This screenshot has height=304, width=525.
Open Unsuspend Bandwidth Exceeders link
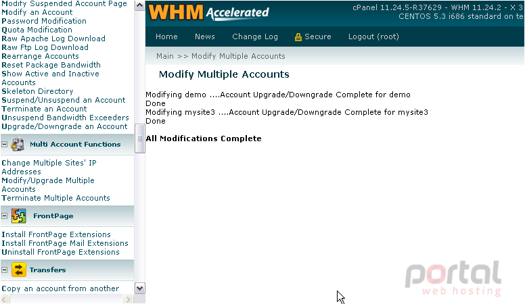click(x=66, y=118)
